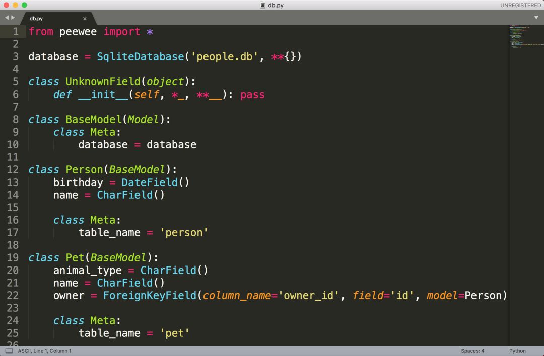Open the Python syntax selector
Viewport: 544px width, 356px height.
[517, 351]
